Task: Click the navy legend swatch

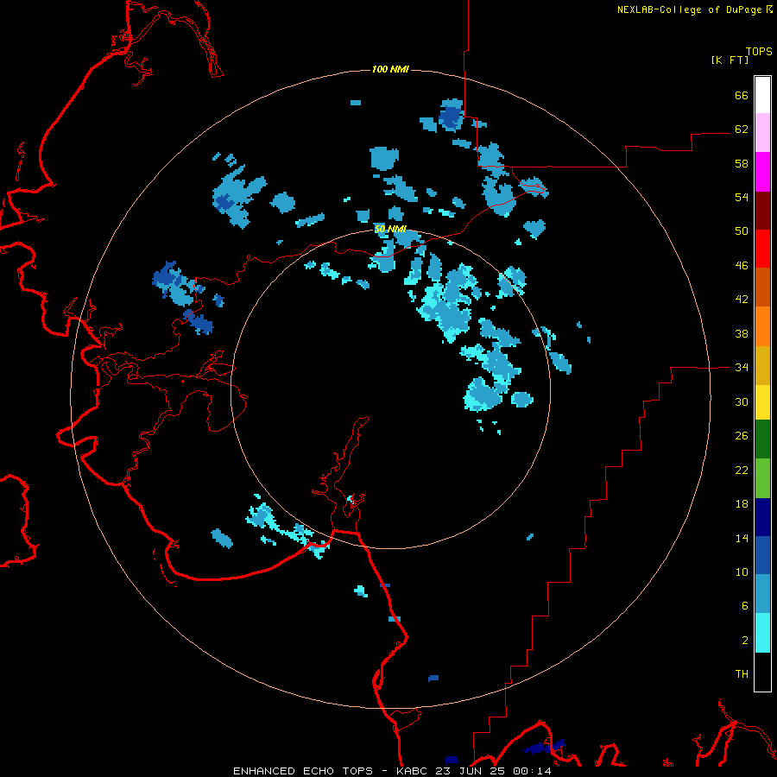Action: tap(762, 517)
